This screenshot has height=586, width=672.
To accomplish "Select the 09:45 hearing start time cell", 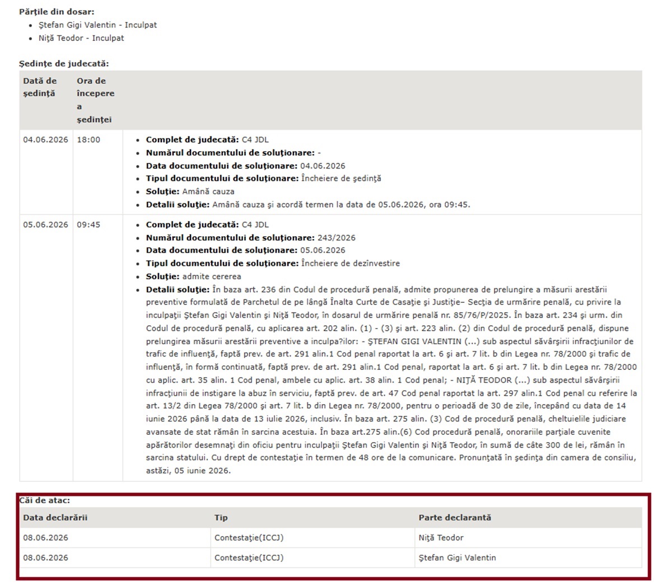I will 88,224.
